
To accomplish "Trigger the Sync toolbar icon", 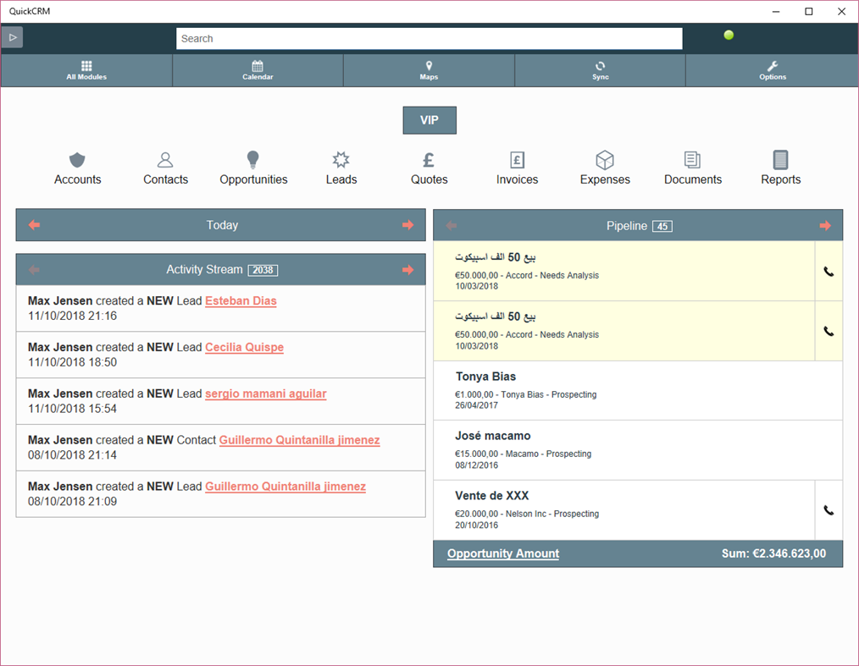I will point(600,69).
